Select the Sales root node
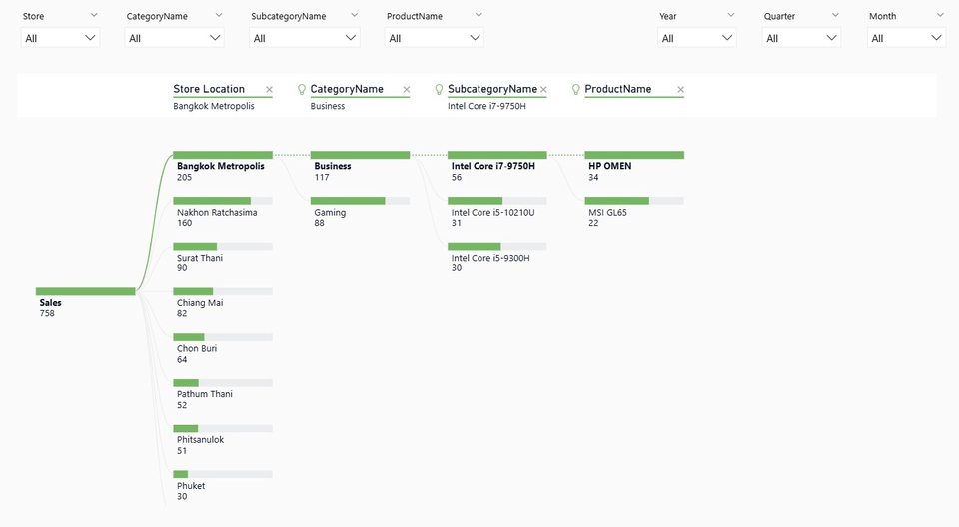 [x=86, y=303]
